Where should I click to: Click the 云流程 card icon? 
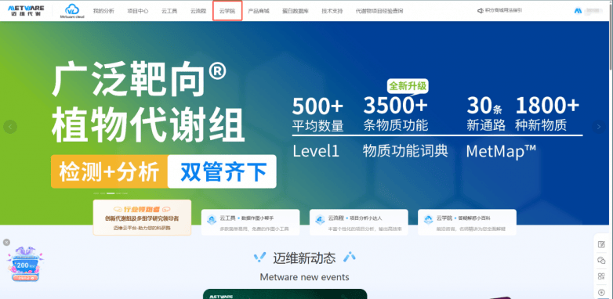(x=320, y=220)
